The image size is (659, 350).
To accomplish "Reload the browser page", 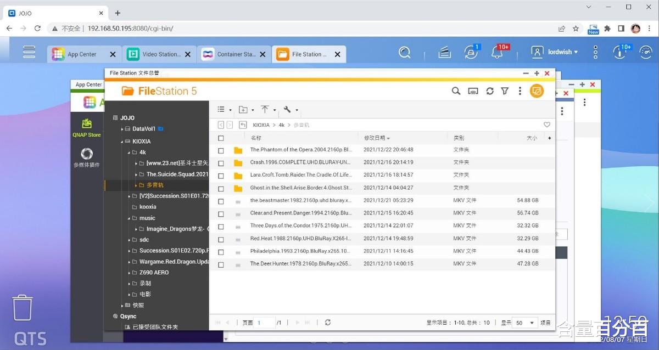I will point(37,28).
